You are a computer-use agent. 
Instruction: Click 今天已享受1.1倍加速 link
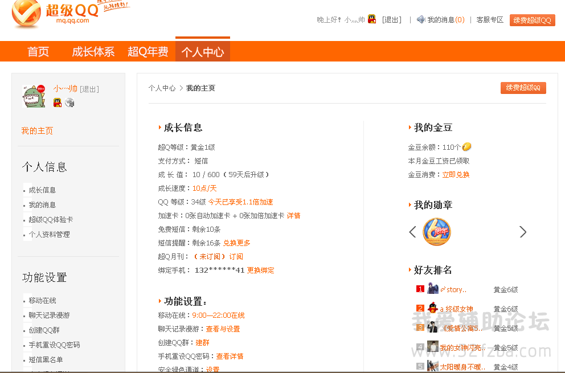(x=240, y=202)
